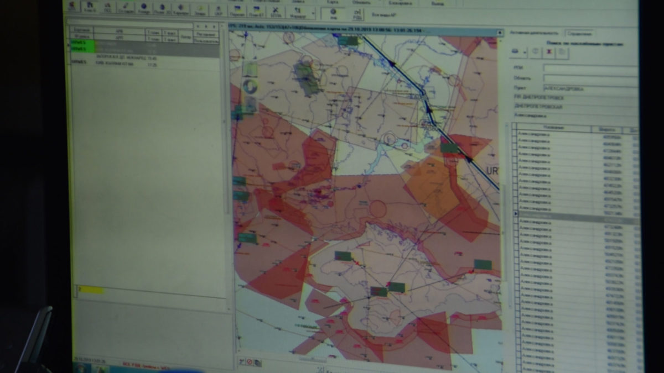Click the red X tool icon in main toolbar

click(275, 10)
